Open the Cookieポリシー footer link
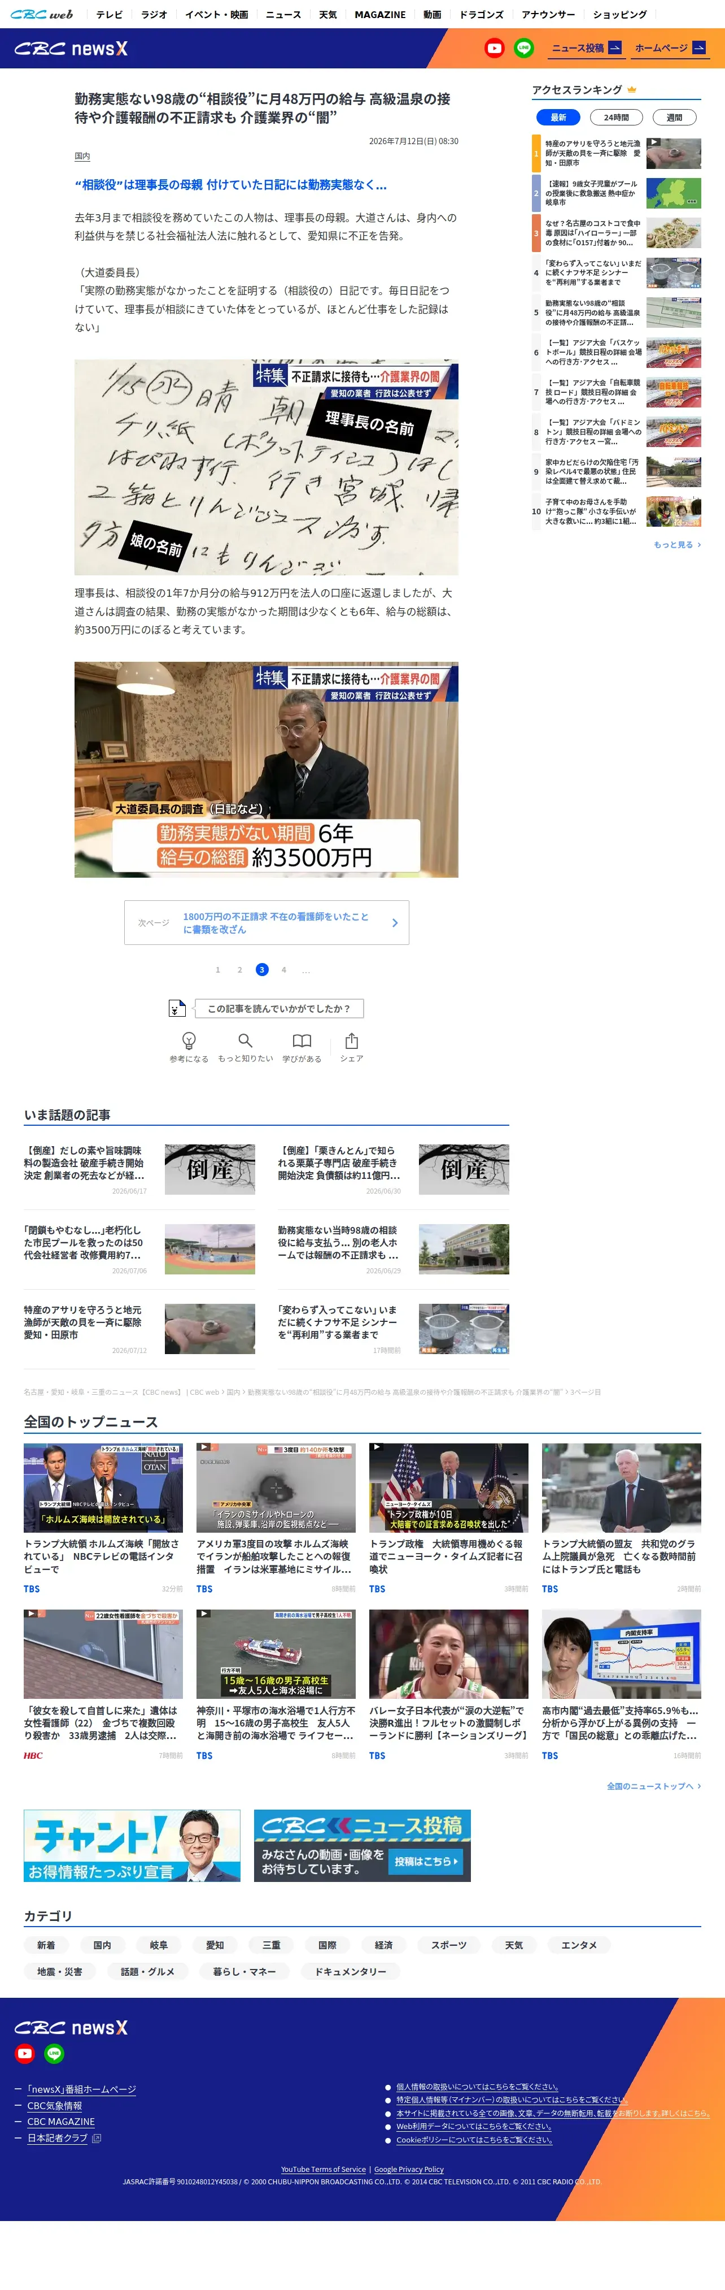 474,2140
